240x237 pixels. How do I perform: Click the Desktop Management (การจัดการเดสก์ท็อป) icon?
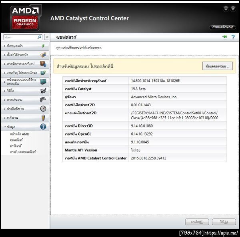click(x=43, y=64)
